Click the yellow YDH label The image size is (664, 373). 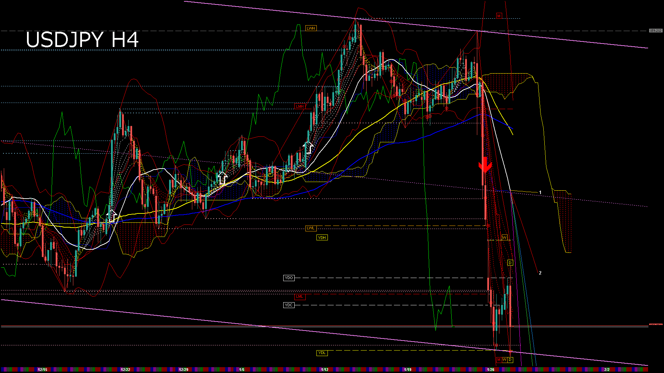322,238
